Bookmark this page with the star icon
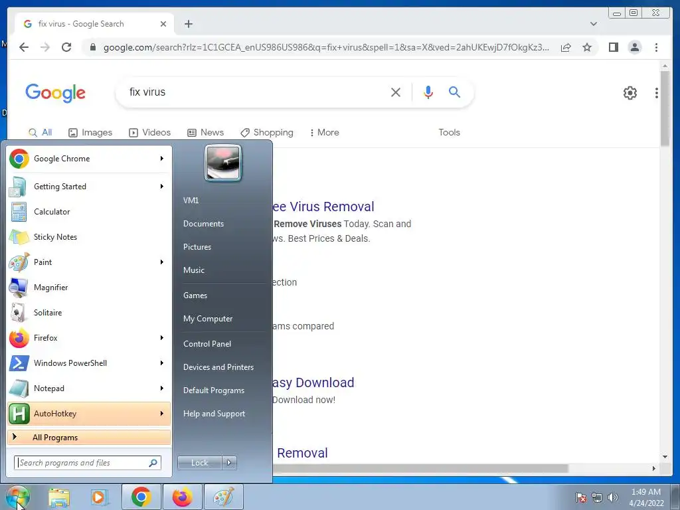Screen dimensions: 680x510 587,47
